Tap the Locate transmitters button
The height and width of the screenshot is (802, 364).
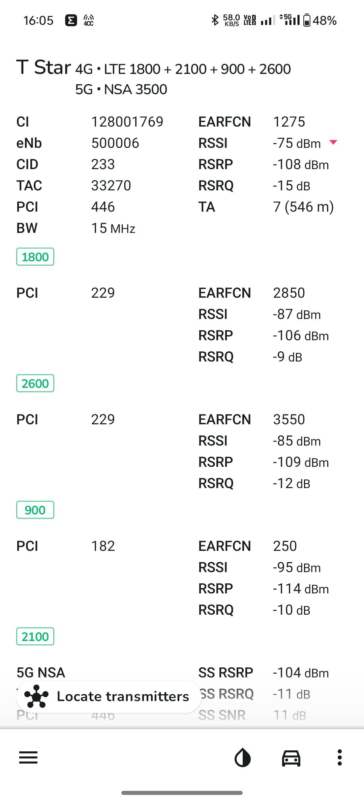(109, 696)
